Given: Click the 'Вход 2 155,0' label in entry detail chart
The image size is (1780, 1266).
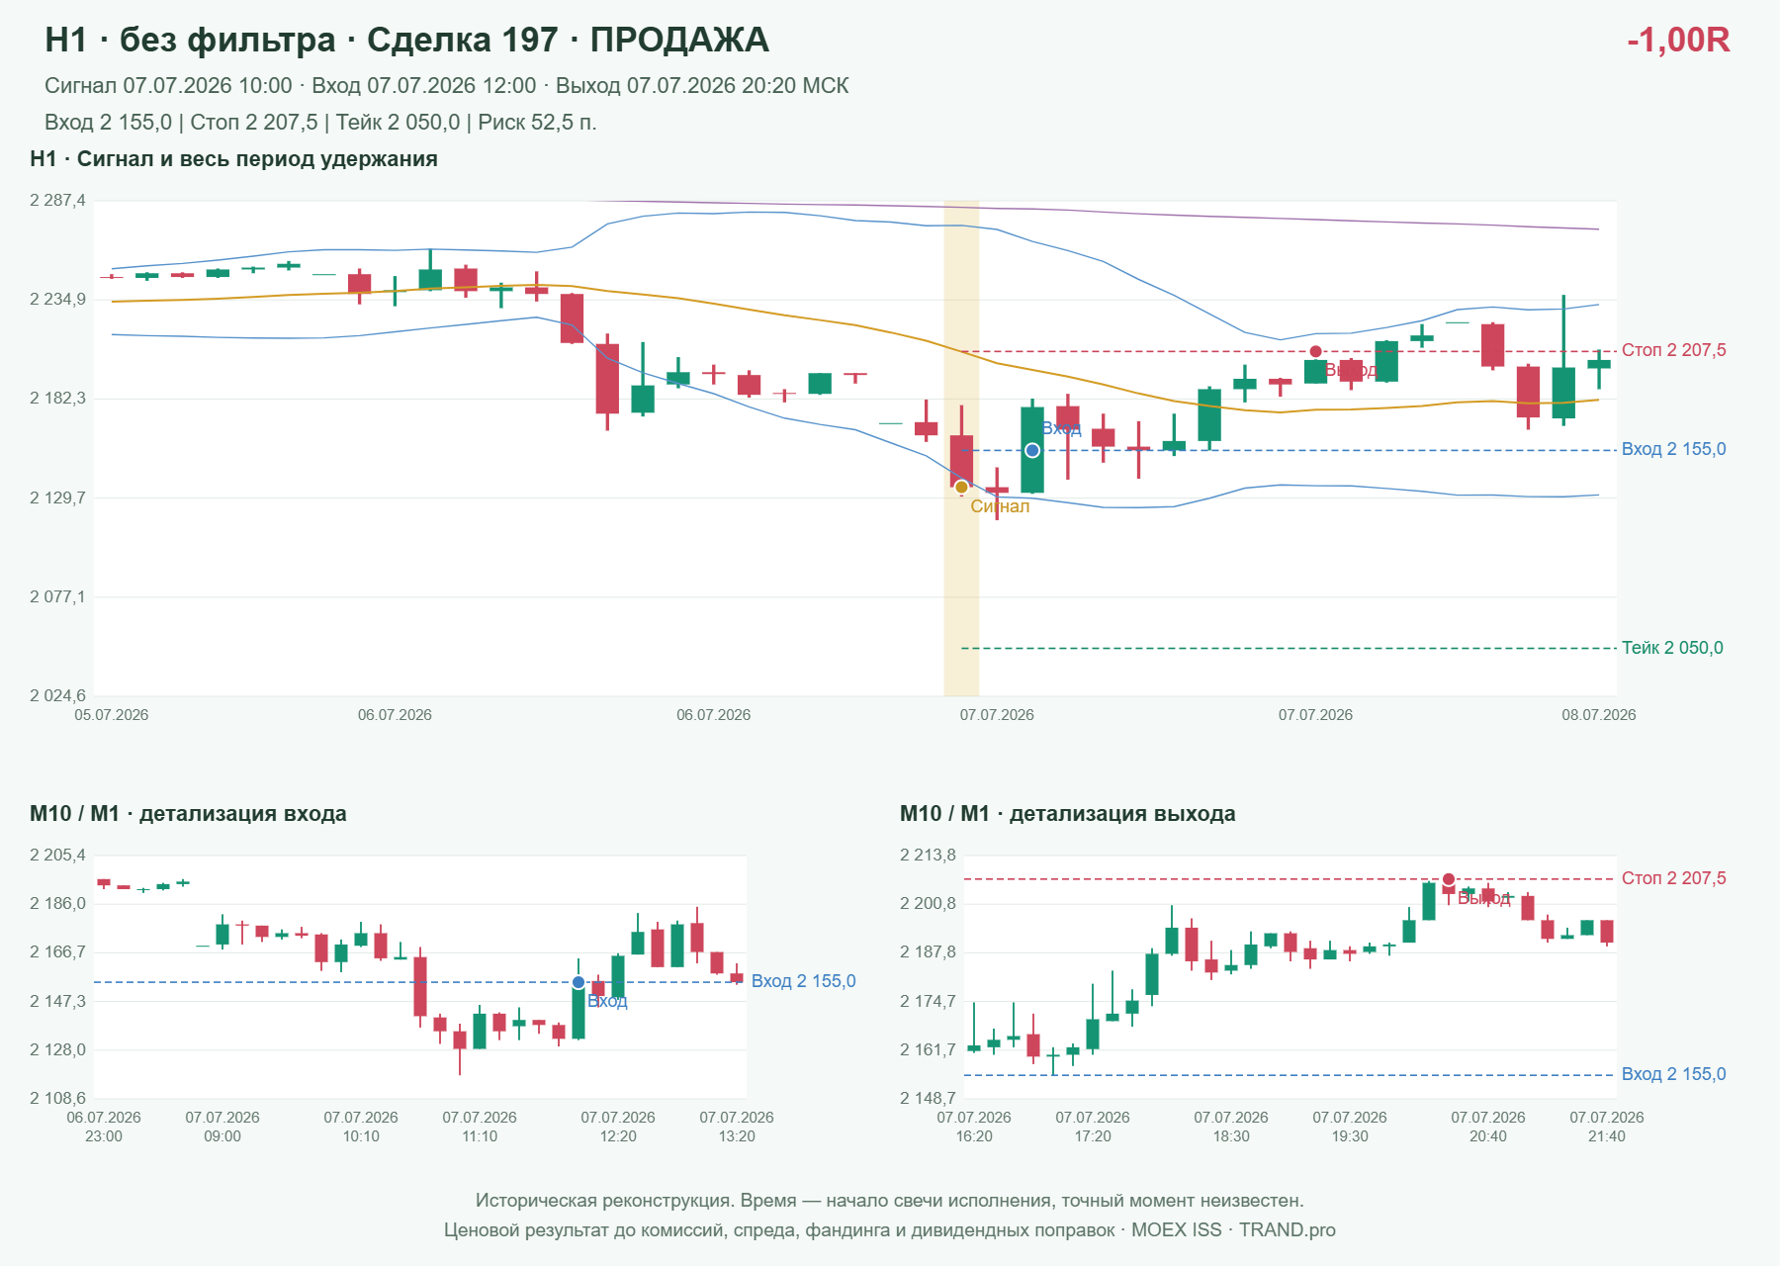Looking at the screenshot, I should tap(804, 981).
